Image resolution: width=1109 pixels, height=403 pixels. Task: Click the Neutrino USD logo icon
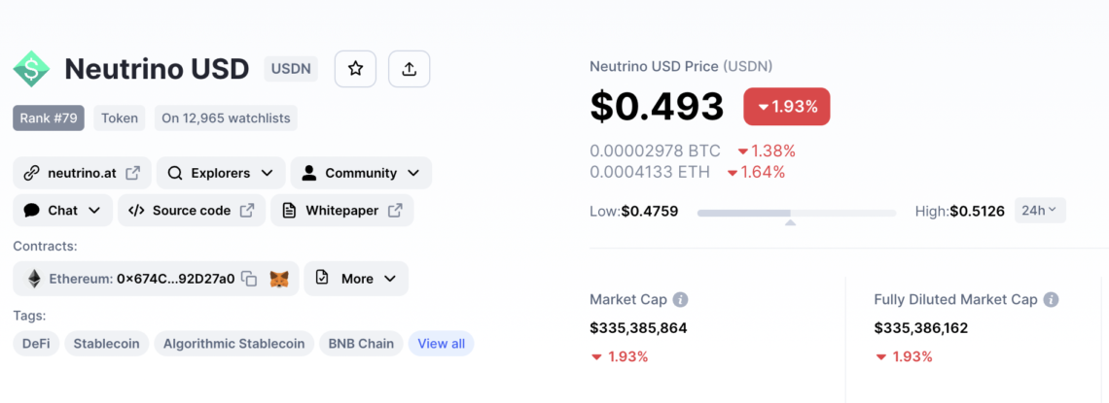pos(32,68)
